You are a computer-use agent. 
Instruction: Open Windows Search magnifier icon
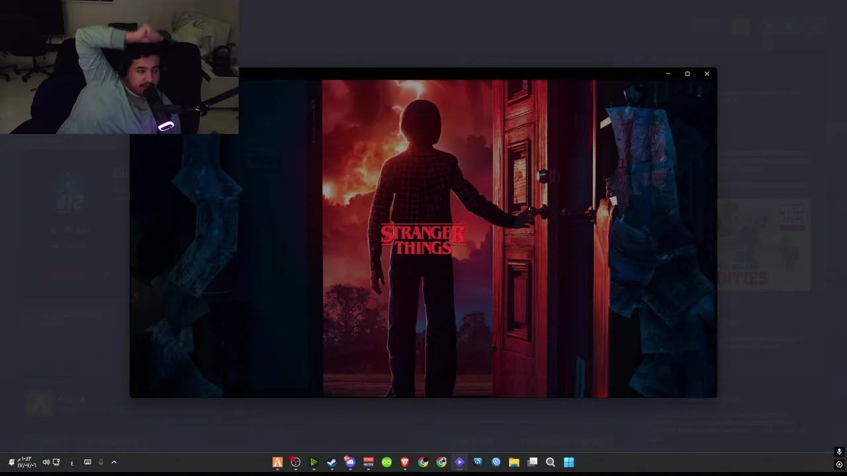(551, 462)
